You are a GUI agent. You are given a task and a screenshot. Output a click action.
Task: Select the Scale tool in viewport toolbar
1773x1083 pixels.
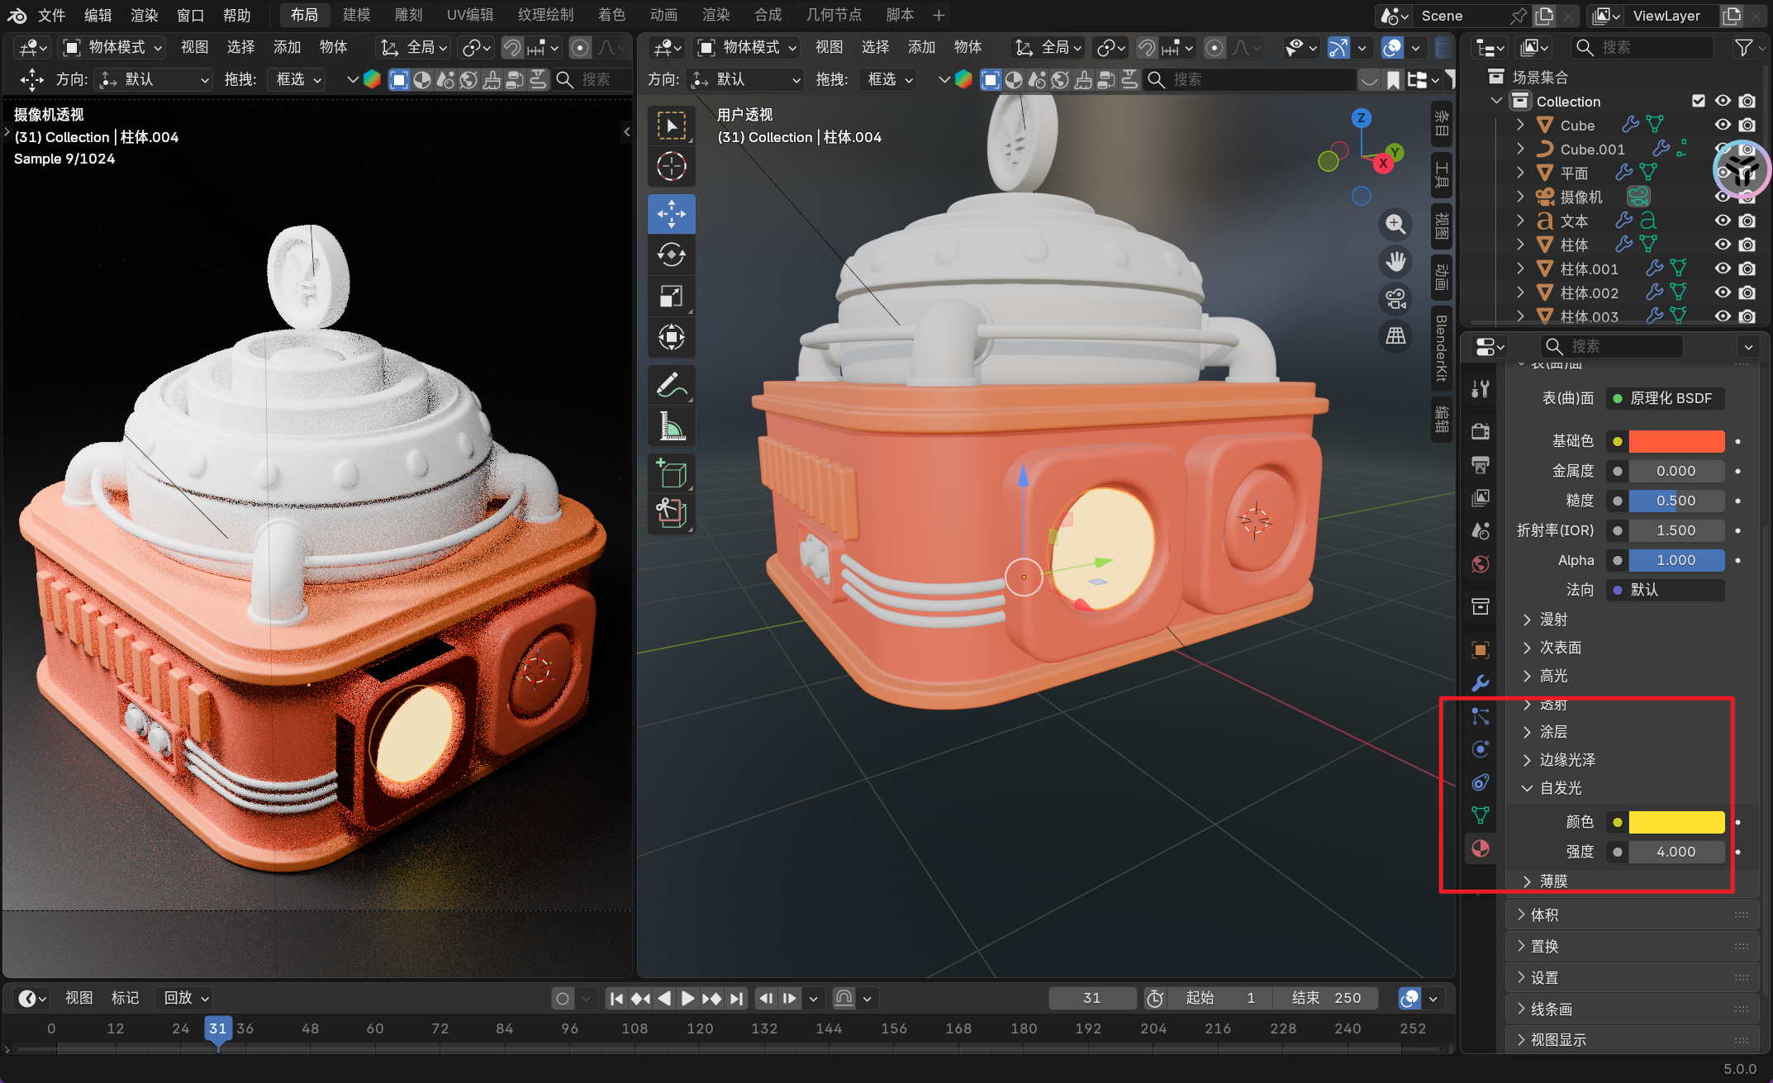671,297
